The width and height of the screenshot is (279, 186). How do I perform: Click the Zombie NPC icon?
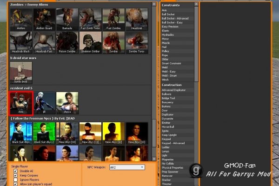(x=113, y=42)
